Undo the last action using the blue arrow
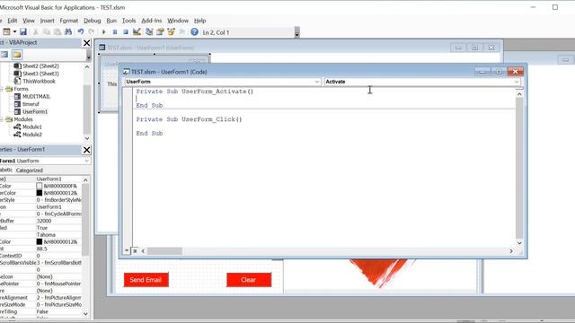 (x=81, y=32)
